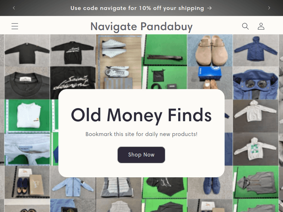This screenshot has height=212, width=283.
Task: Open the white sneakers photo
Action: pos(118,62)
